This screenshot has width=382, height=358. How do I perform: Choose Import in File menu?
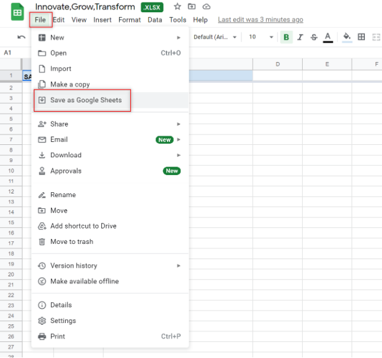110,69
